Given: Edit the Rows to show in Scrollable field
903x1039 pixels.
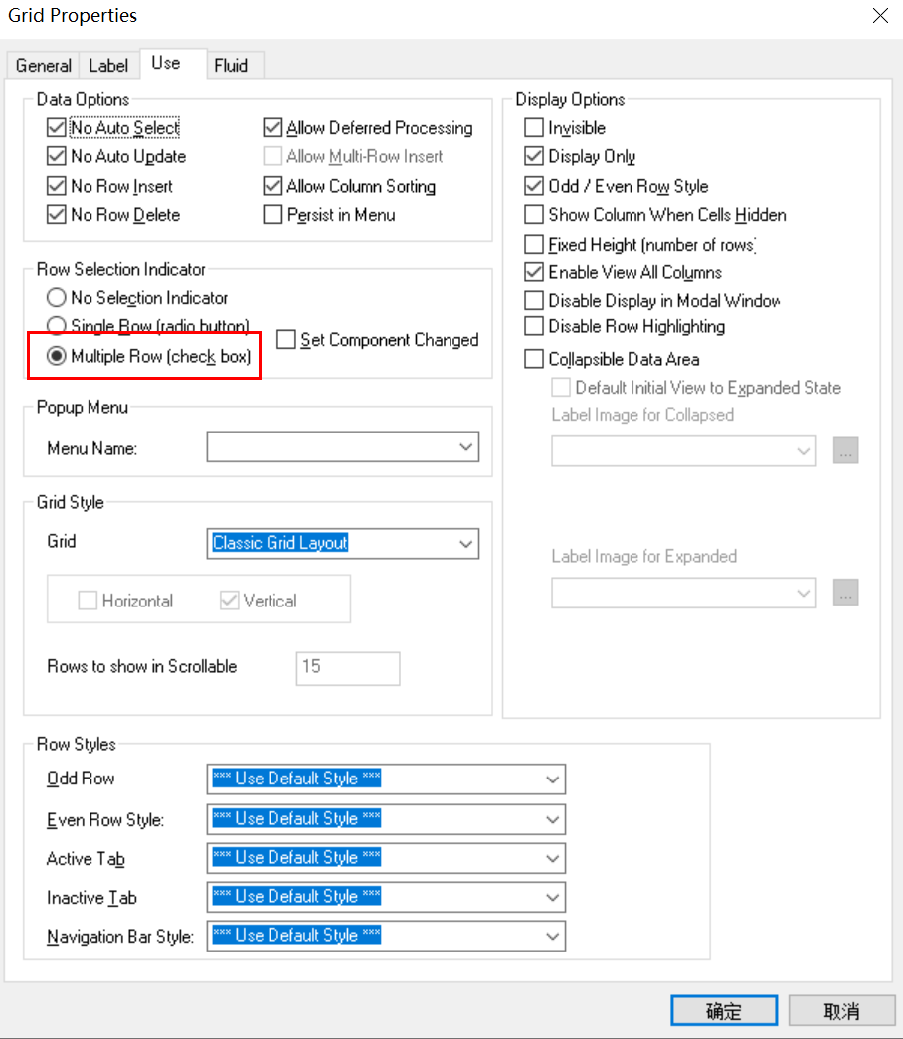Looking at the screenshot, I should (347, 668).
